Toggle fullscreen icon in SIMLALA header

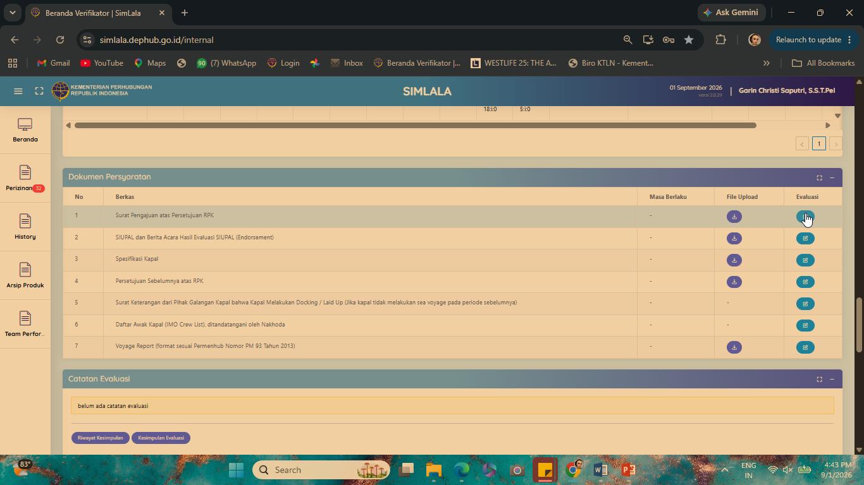(39, 91)
